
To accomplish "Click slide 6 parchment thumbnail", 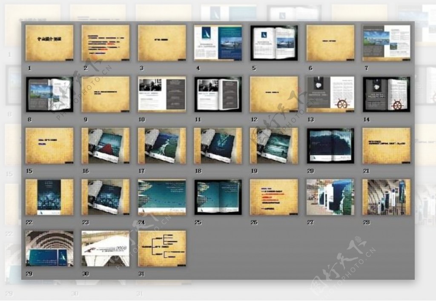I will [x=330, y=43].
